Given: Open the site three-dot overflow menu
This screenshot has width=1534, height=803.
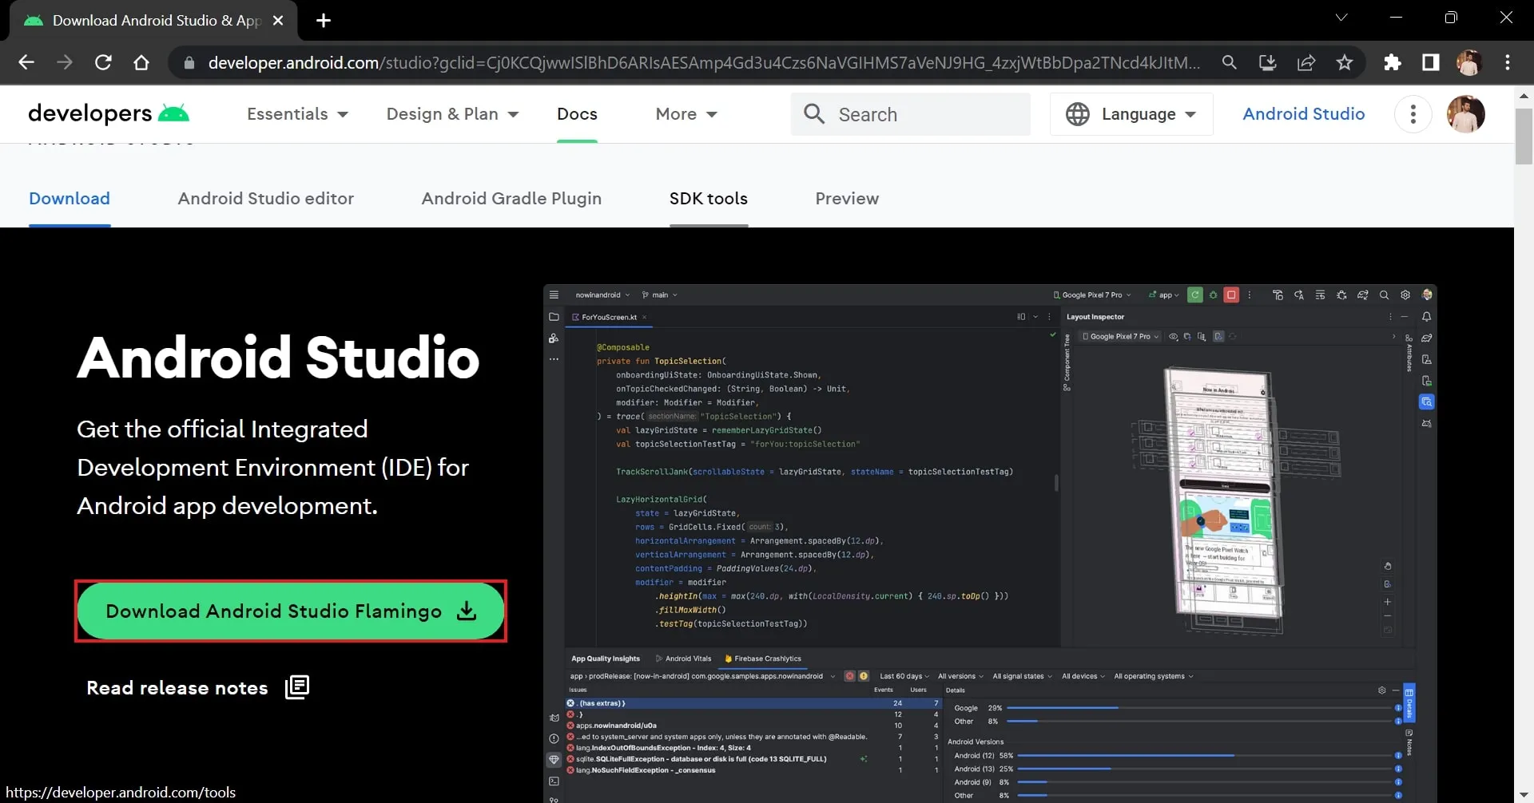Looking at the screenshot, I should (x=1413, y=114).
